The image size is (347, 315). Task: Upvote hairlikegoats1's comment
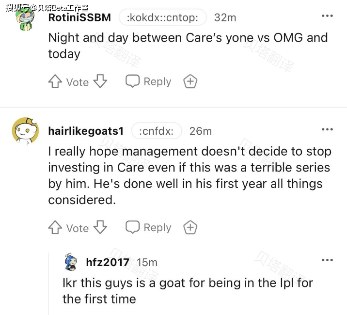[x=55, y=227]
